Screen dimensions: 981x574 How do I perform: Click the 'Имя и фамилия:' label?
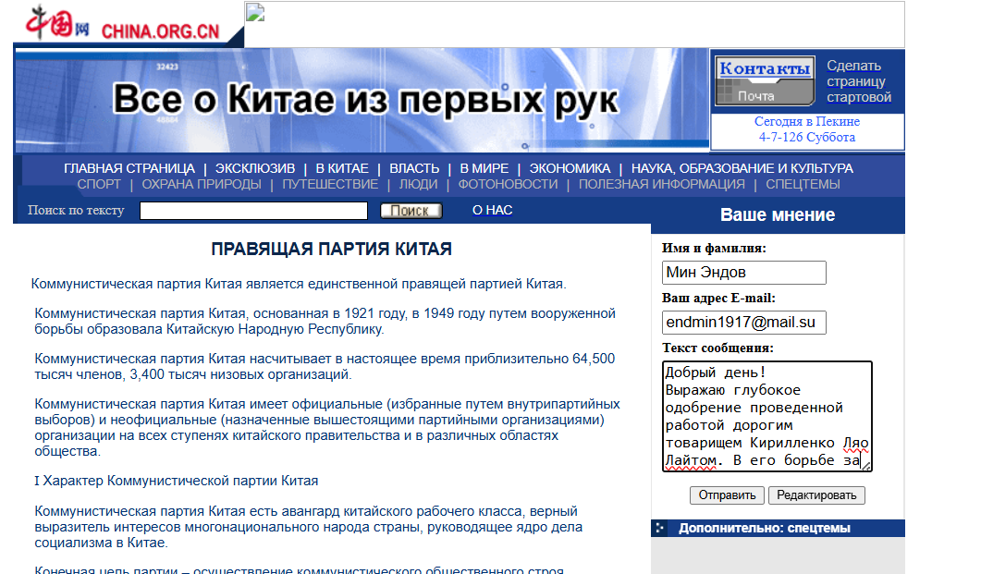click(x=714, y=248)
